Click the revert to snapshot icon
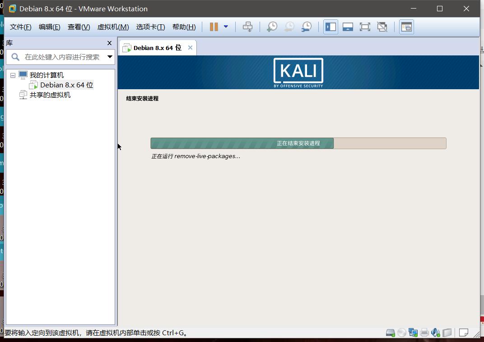 click(x=289, y=27)
